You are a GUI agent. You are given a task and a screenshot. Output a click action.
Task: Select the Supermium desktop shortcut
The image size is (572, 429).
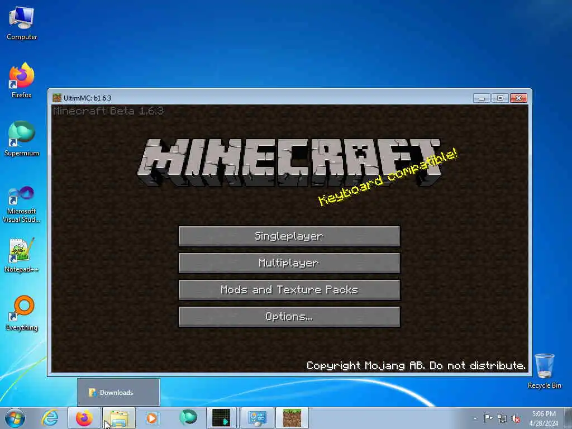(x=22, y=139)
